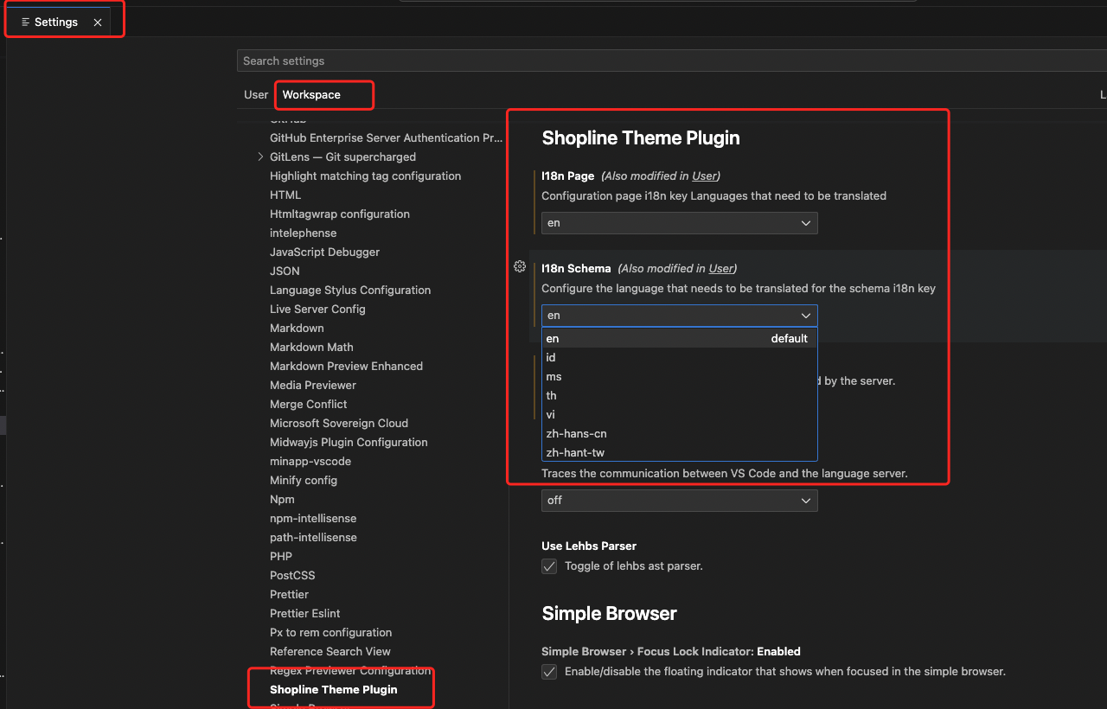Select Markdown Math entry
The height and width of the screenshot is (709, 1107).
pos(311,347)
